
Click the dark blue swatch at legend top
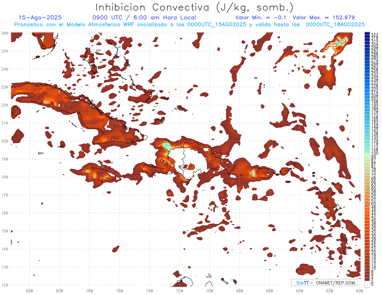click(367, 34)
